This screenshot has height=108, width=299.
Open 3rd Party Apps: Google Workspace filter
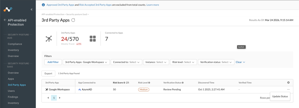coord(86,62)
